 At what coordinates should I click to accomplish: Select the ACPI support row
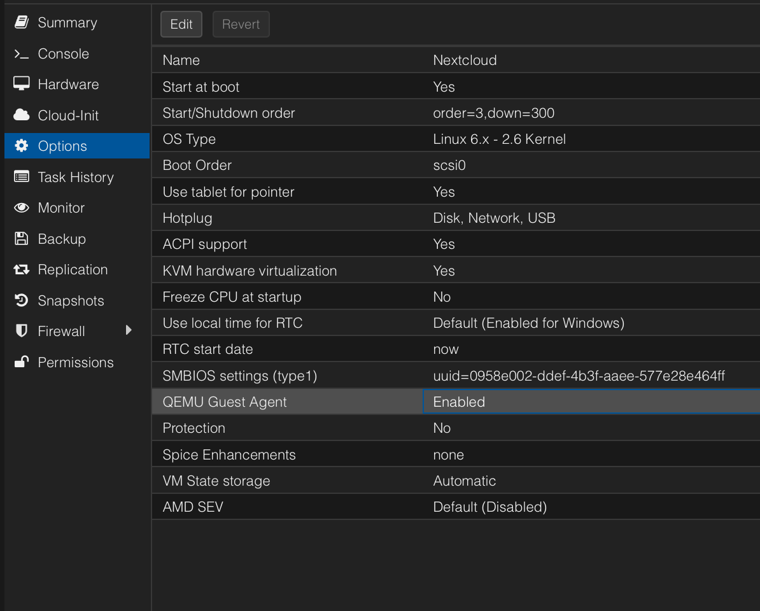point(456,244)
